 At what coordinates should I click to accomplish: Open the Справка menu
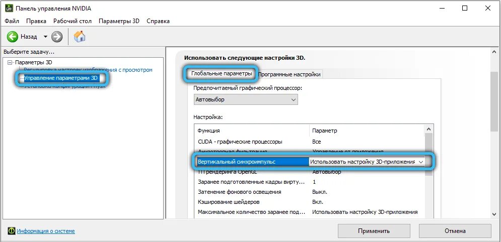158,21
